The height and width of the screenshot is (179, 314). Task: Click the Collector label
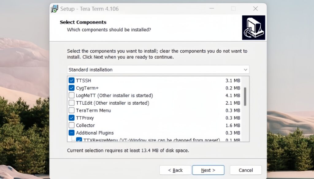(85, 125)
